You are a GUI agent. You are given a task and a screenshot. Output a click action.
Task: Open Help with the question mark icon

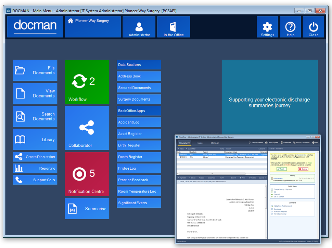point(290,27)
